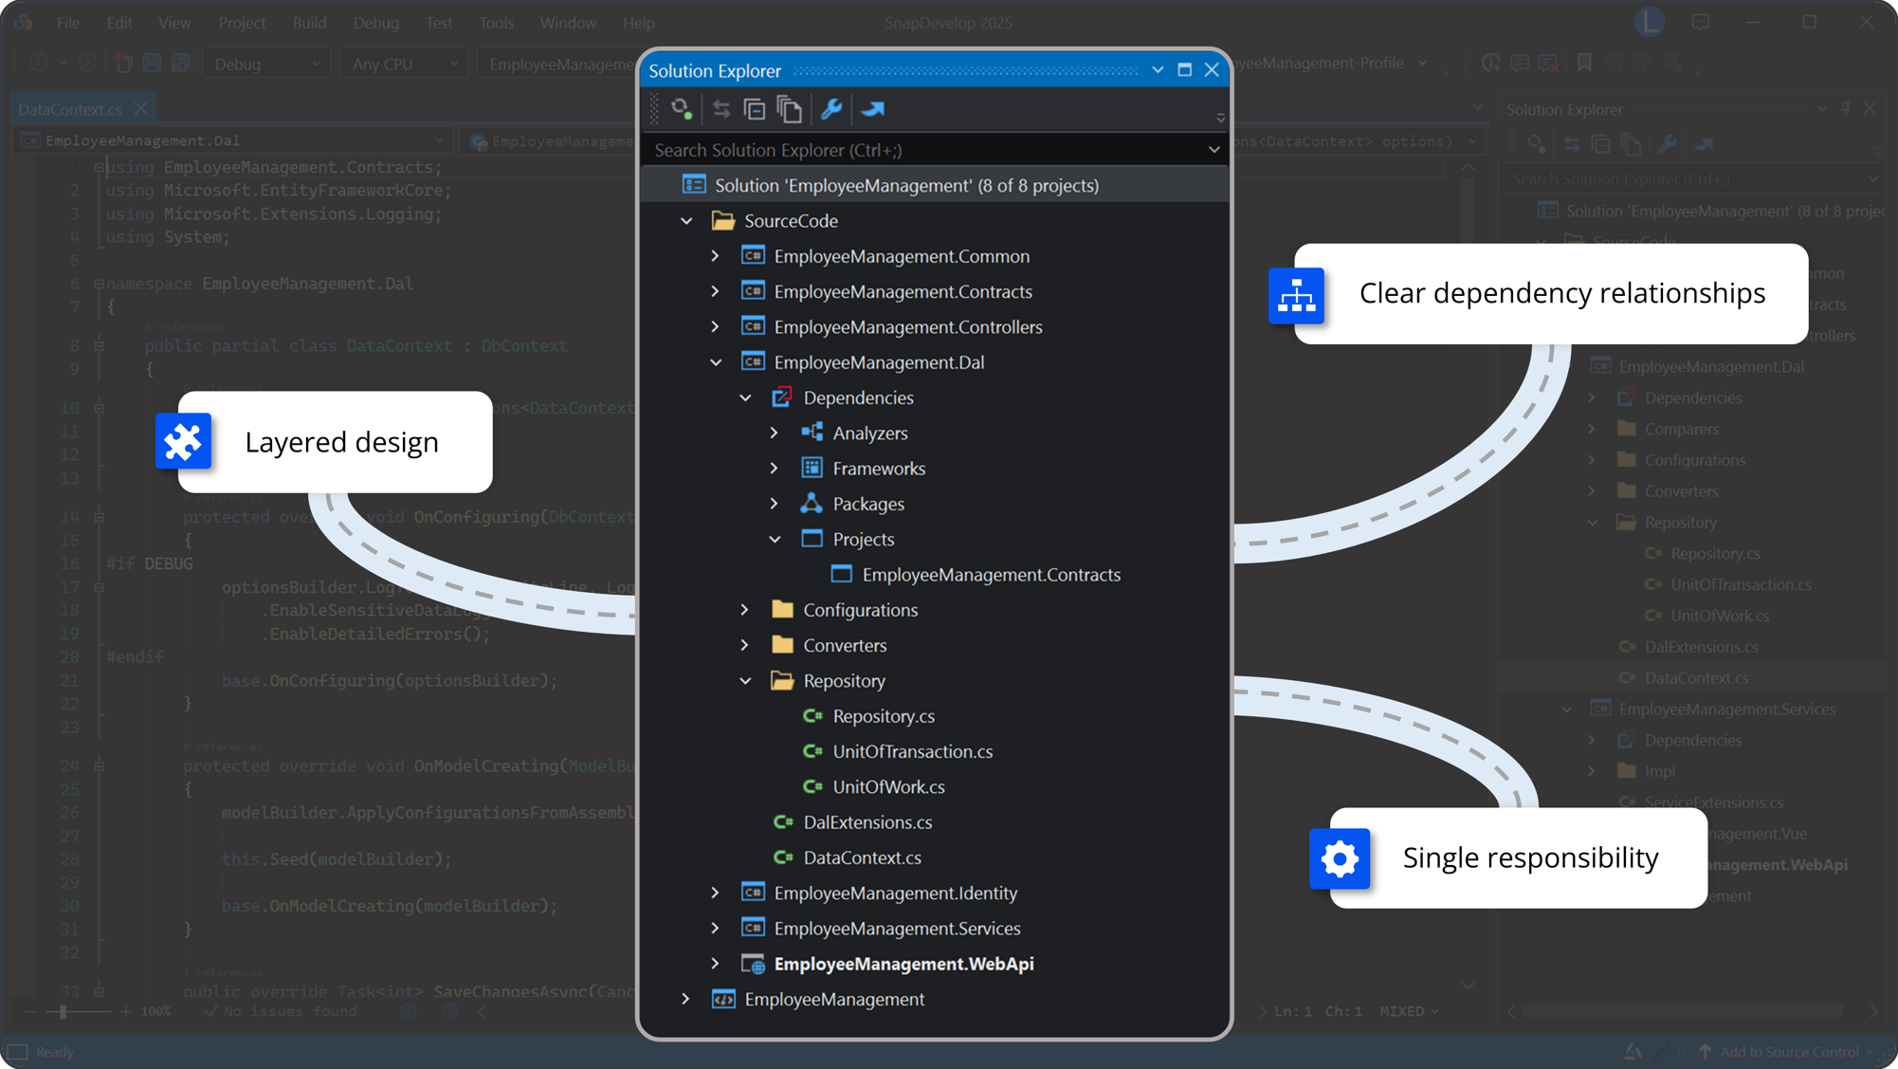Expand the EmployeeManagement.Controllers project
This screenshot has width=1898, height=1069.
(x=716, y=326)
